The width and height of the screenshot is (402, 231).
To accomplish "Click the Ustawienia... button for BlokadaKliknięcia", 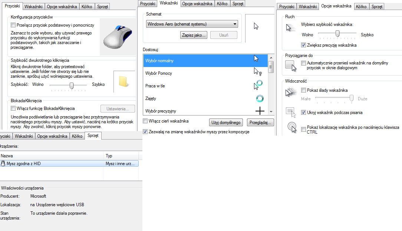I will 118,109.
